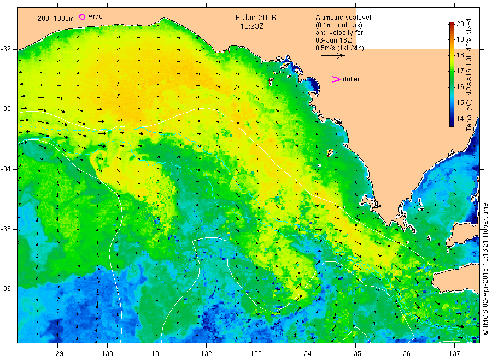The height and width of the screenshot is (361, 492).
Task: Click longitude label 132
Action: pyautogui.click(x=207, y=354)
